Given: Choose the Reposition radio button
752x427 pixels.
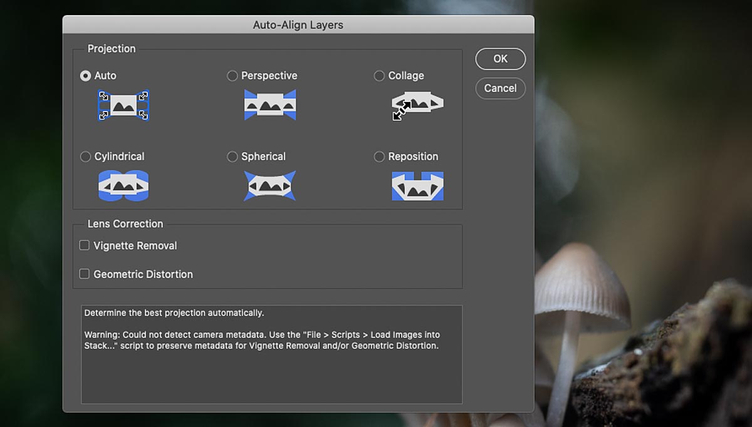Looking at the screenshot, I should coord(379,157).
